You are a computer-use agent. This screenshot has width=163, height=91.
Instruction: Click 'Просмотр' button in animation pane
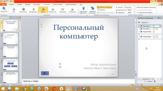143,22
